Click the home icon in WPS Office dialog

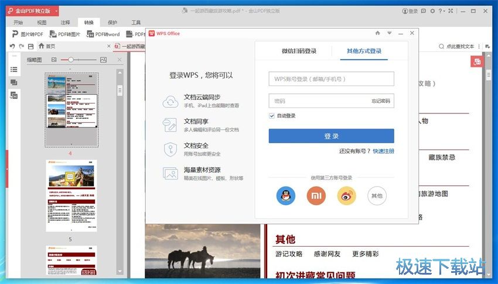378,33
